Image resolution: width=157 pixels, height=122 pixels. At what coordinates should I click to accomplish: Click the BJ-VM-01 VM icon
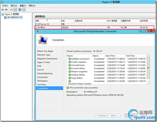pyautogui.click(x=36, y=27)
